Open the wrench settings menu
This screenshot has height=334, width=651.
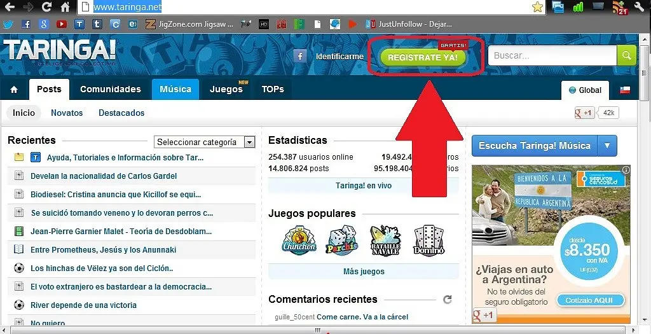[x=639, y=6]
